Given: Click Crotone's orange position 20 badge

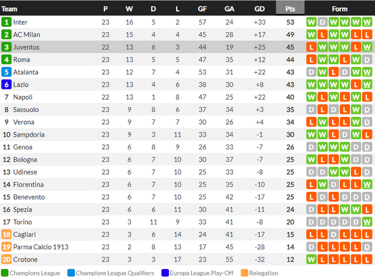Looking at the screenshot, I should click(x=6, y=259).
